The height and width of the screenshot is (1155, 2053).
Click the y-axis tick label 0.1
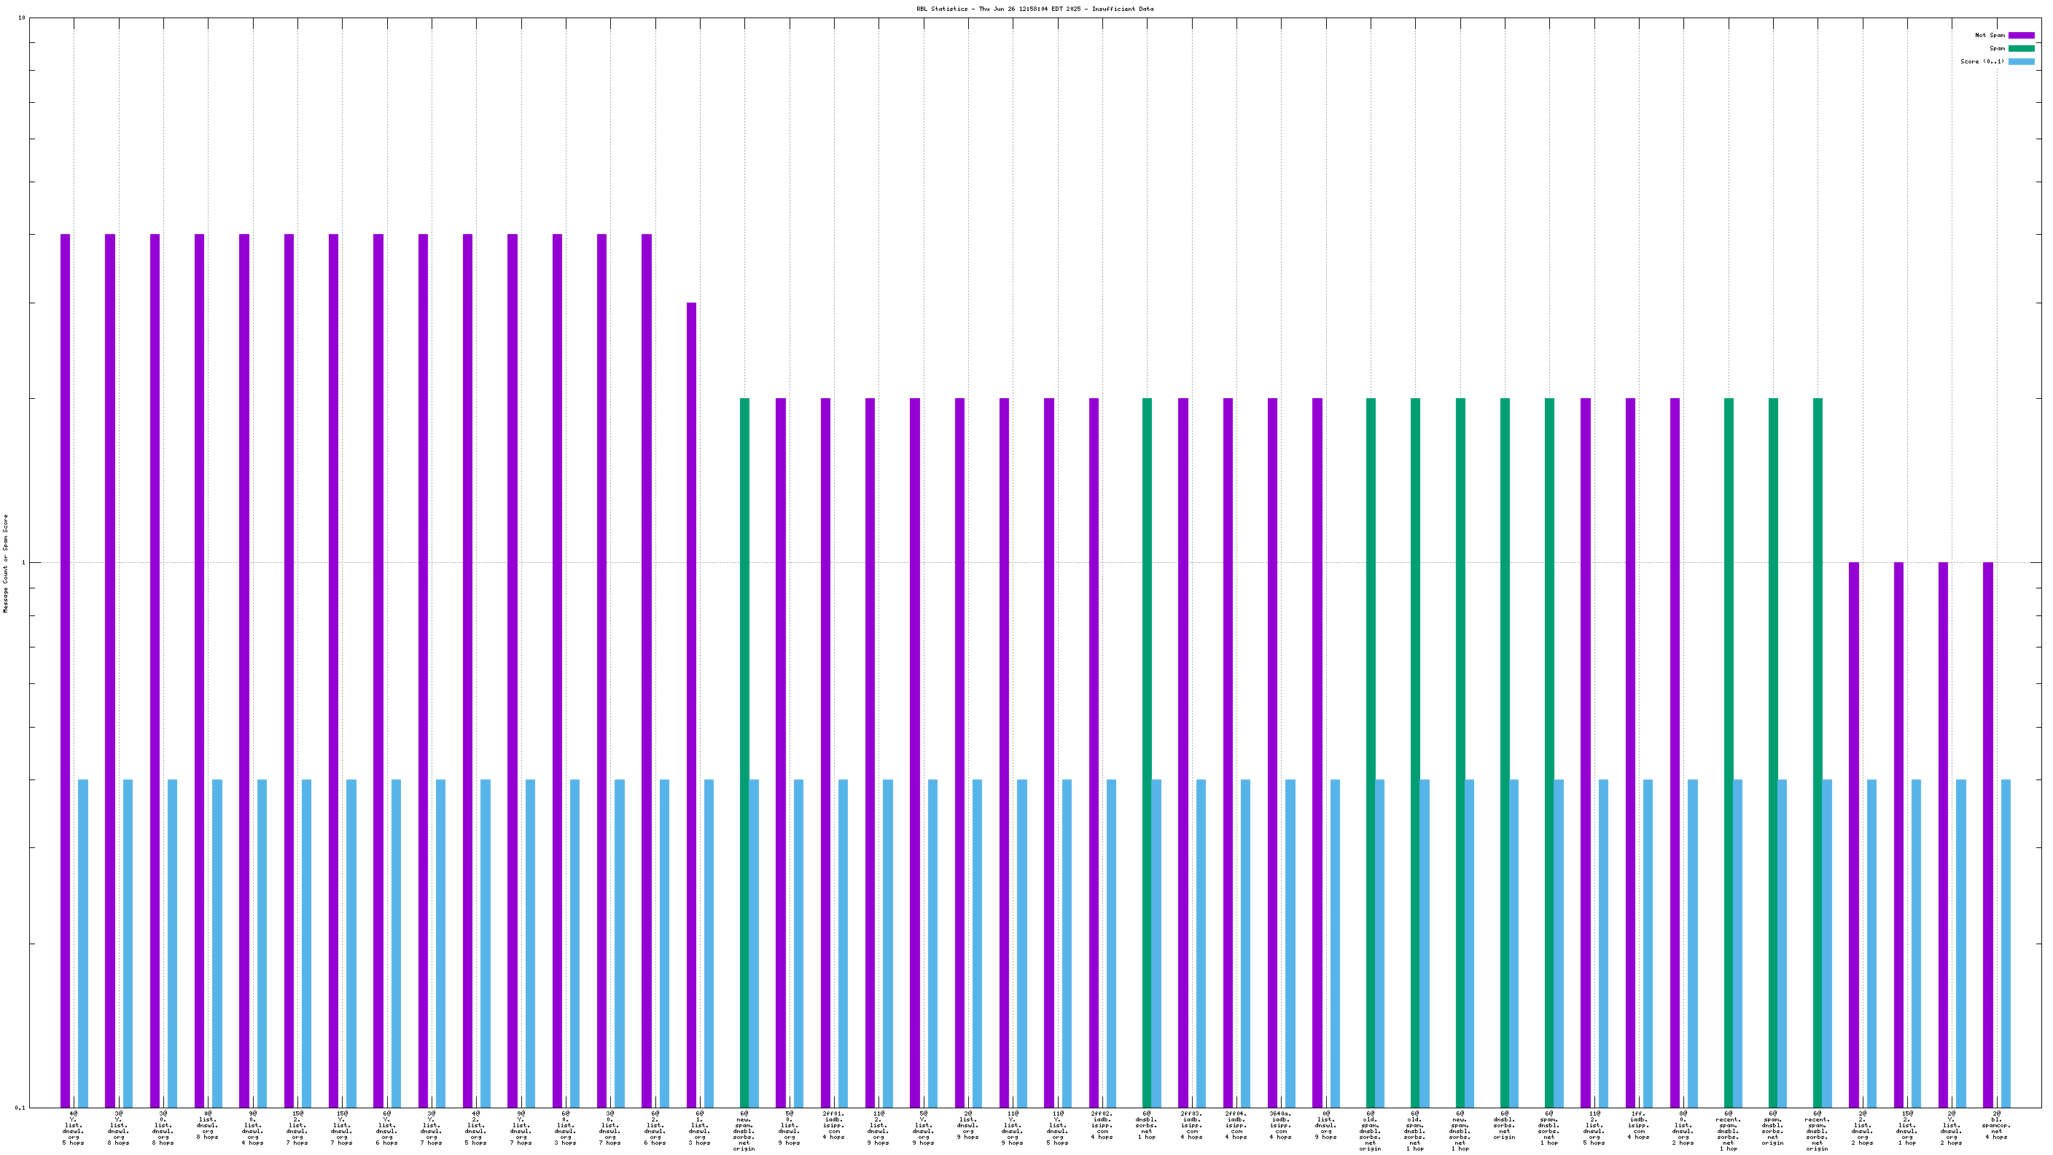tap(20, 1107)
